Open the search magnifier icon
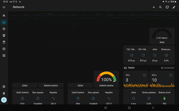Viewport: 179px width, 111px height. coord(160,7)
